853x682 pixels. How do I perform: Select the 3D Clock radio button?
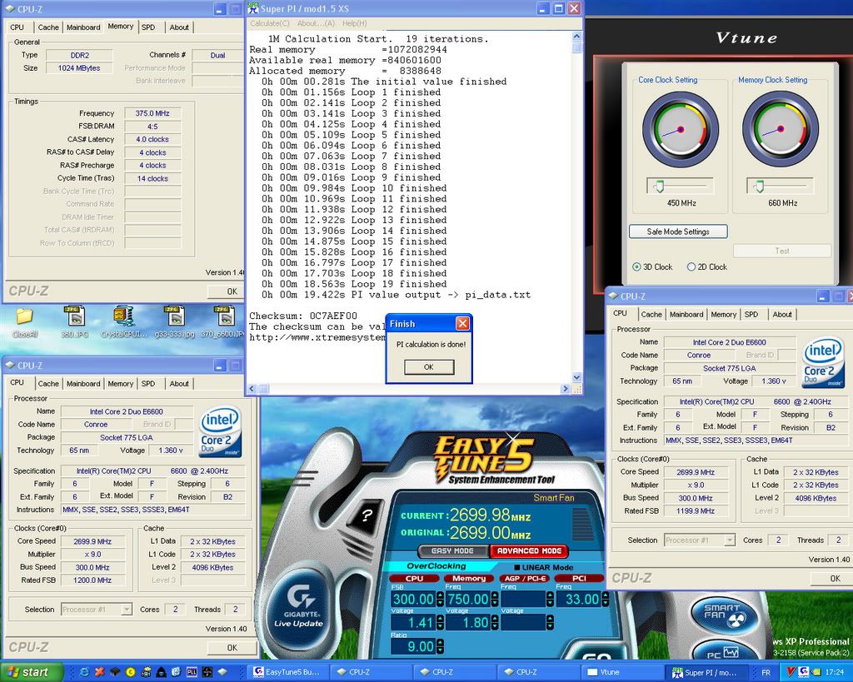[637, 267]
